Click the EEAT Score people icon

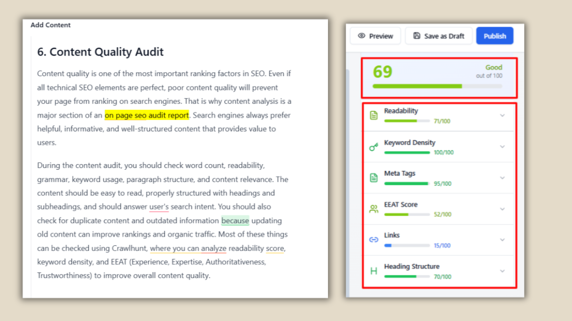(x=374, y=209)
